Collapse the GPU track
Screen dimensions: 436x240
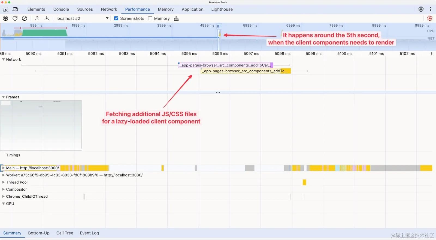(3, 203)
